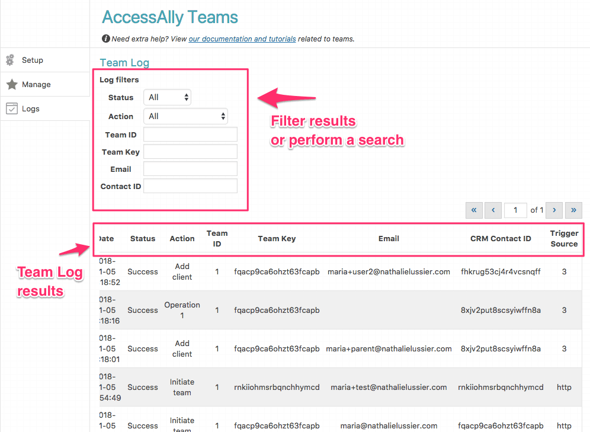The height and width of the screenshot is (432, 590).
Task: Select All in the Status dropdown
Action: [167, 97]
